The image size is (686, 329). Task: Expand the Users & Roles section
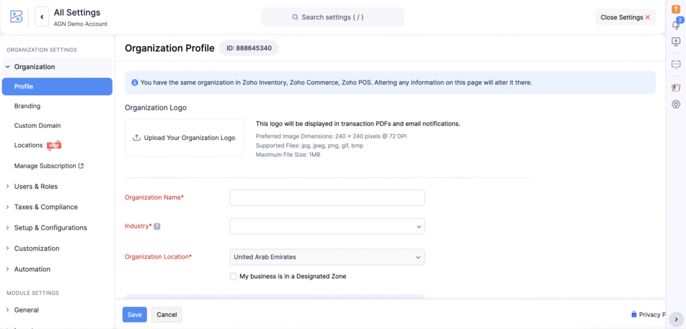(36, 186)
